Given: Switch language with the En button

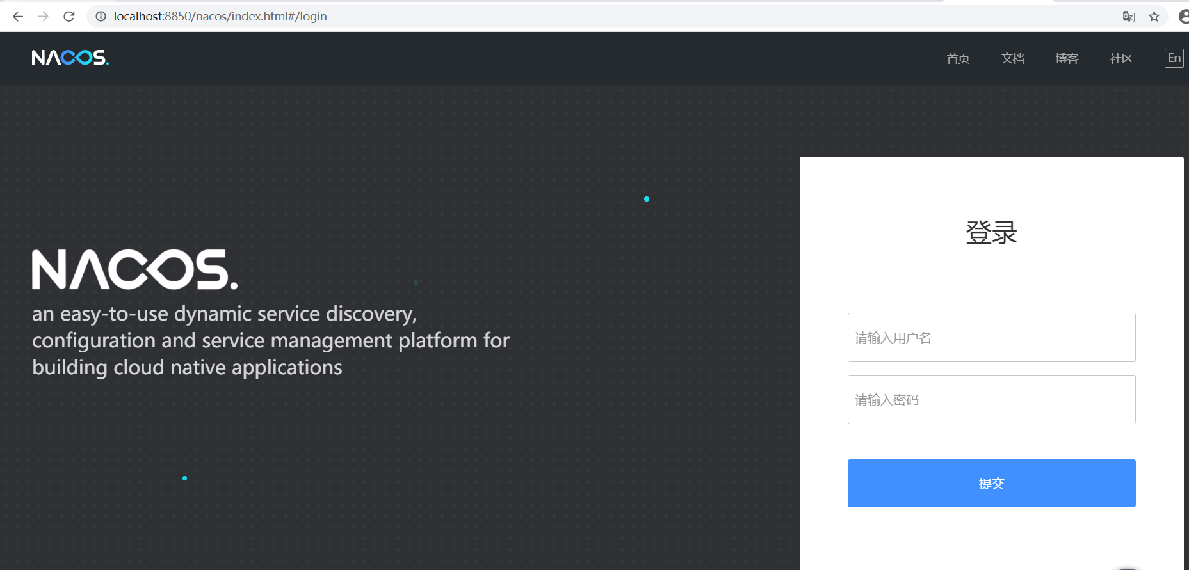Looking at the screenshot, I should point(1174,58).
